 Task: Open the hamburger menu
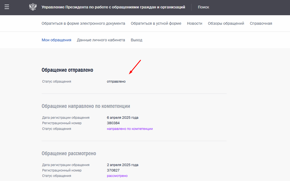pyautogui.click(x=7, y=7)
